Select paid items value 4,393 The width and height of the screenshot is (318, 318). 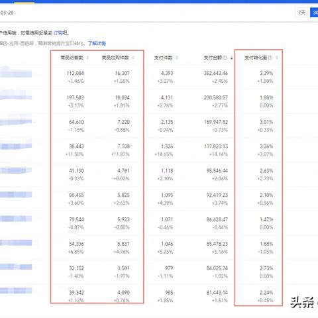[x=167, y=73]
